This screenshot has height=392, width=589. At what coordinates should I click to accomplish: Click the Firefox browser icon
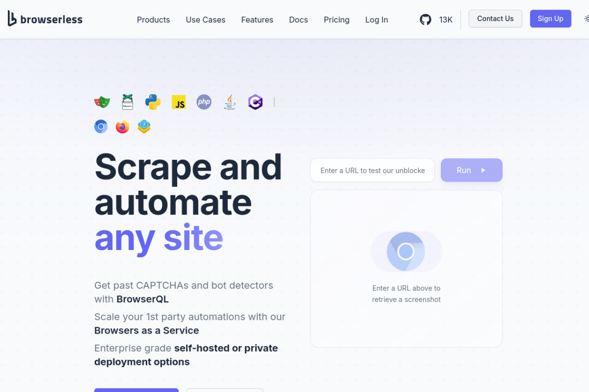(x=122, y=126)
